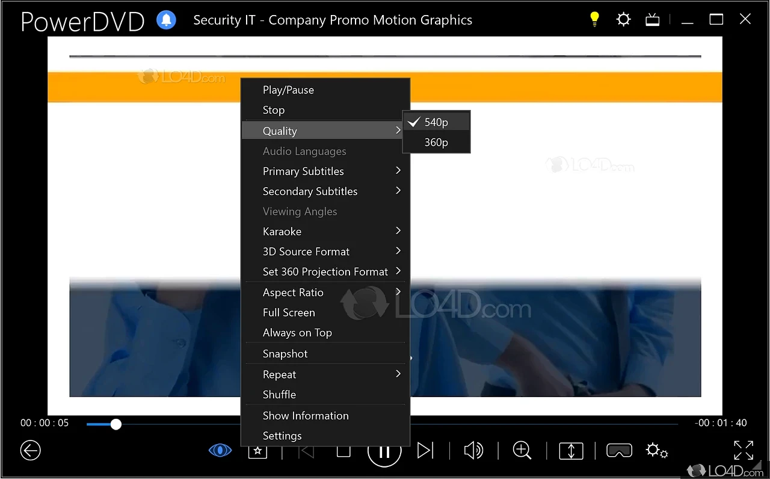The width and height of the screenshot is (770, 479).
Task: Click the notification bell icon
Action: [x=167, y=20]
